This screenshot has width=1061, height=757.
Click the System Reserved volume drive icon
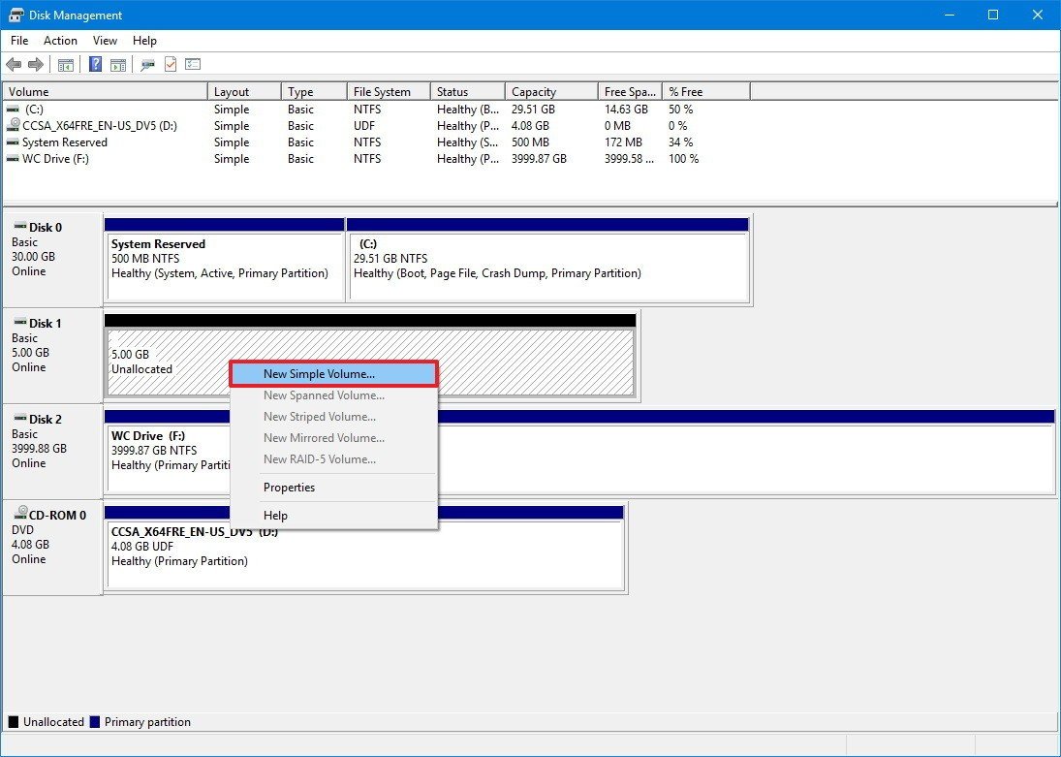[x=13, y=142]
